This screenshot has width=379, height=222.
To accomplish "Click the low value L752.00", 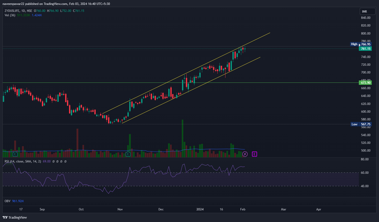I will (x=66, y=11).
